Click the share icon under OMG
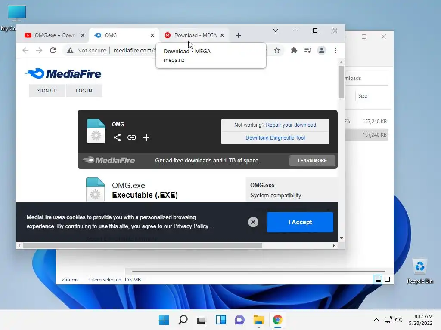 pos(117,137)
